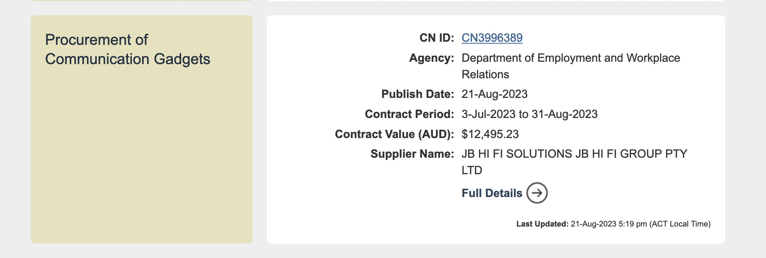This screenshot has height=258, width=766.
Task: Click the CN ID field label
Action: [x=437, y=38]
